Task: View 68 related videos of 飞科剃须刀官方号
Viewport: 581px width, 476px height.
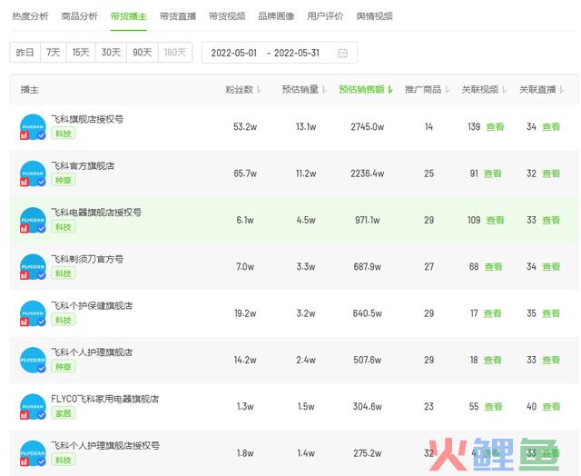Action: (493, 267)
